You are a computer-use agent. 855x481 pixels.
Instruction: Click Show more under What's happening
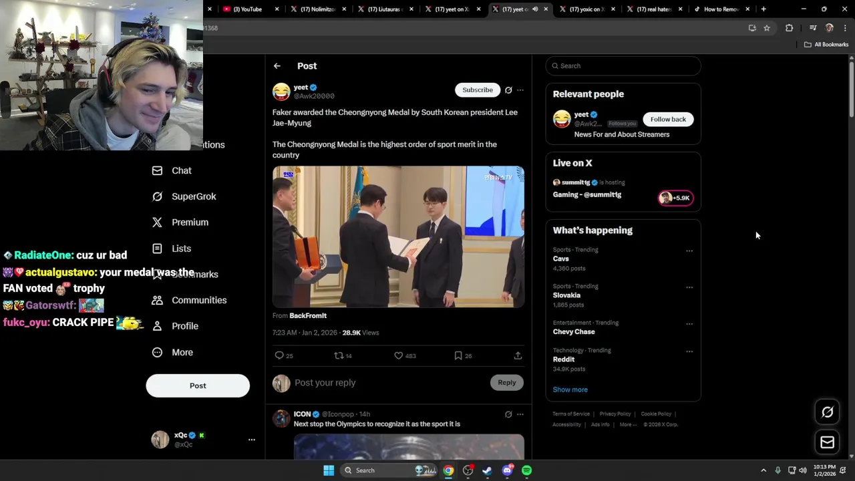coord(570,389)
